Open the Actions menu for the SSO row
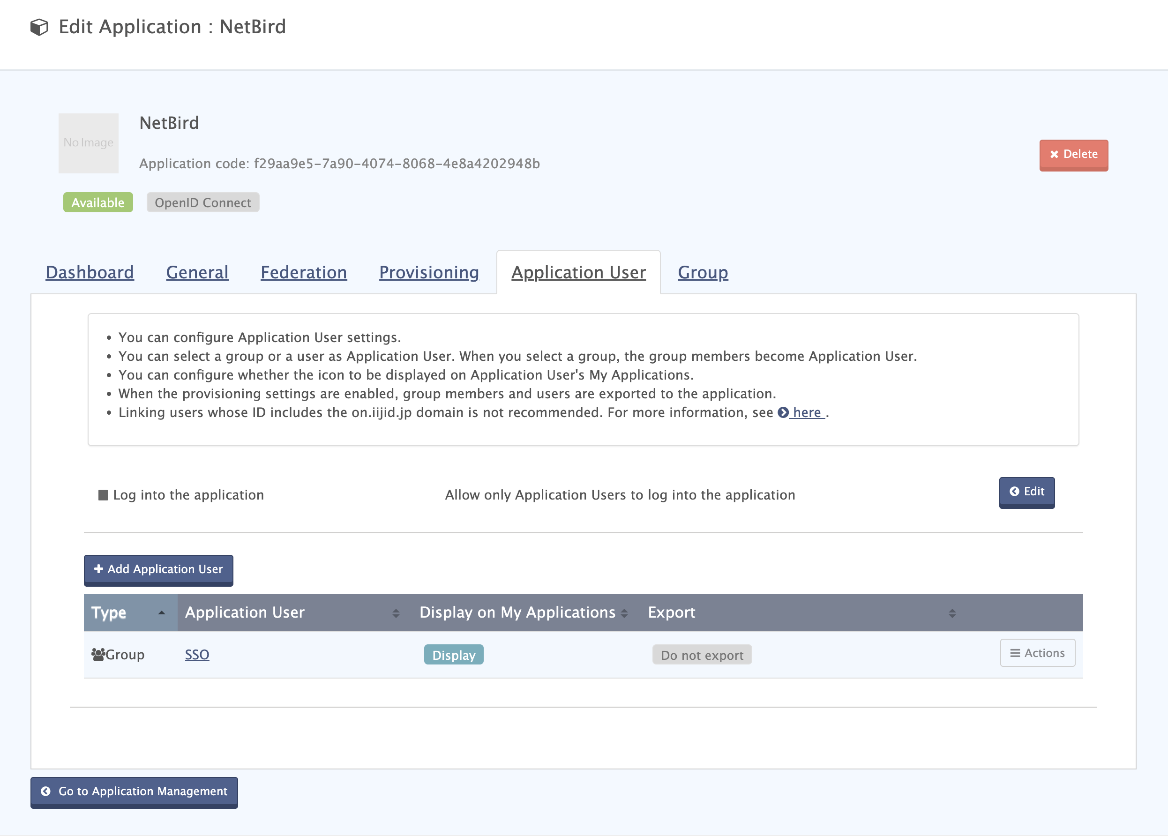Viewport: 1168px width, 836px height. (1037, 653)
